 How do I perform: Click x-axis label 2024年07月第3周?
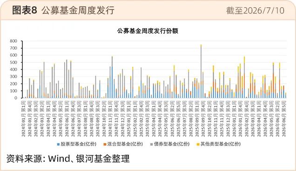point(79,119)
